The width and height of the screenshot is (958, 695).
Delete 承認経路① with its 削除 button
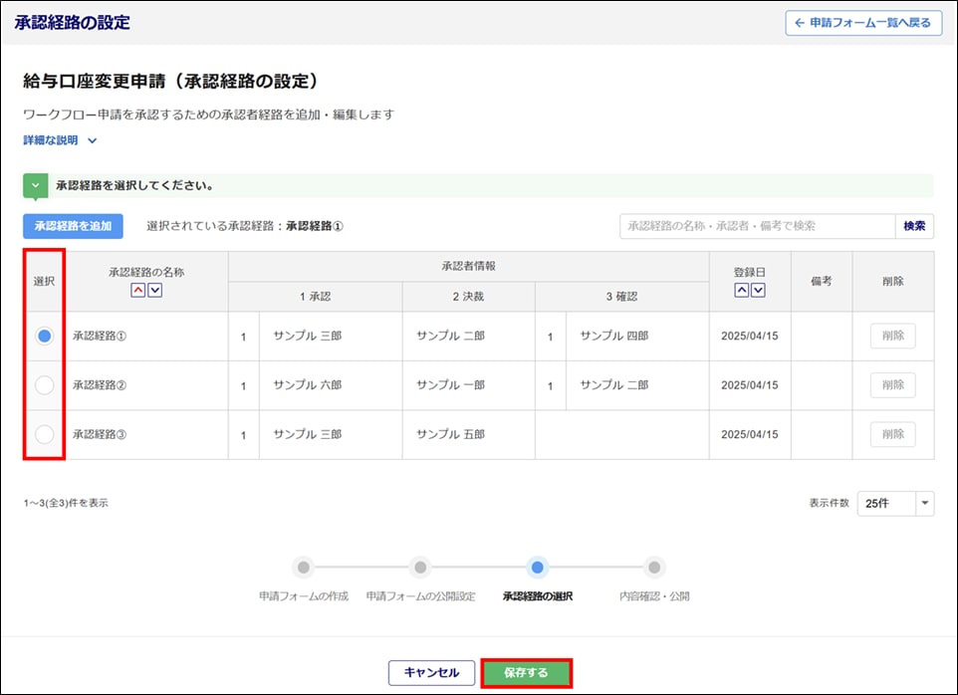[892, 336]
